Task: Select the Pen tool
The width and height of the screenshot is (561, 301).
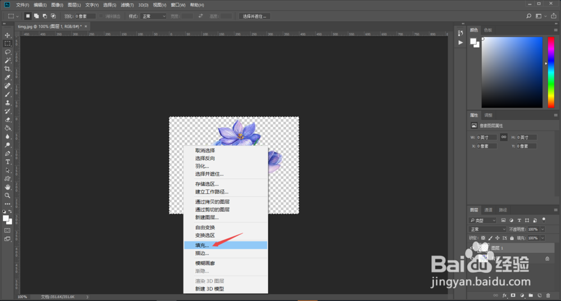Action: pos(7,154)
